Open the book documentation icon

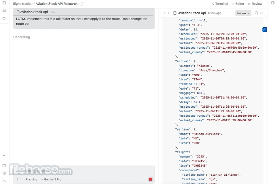tap(4, 166)
